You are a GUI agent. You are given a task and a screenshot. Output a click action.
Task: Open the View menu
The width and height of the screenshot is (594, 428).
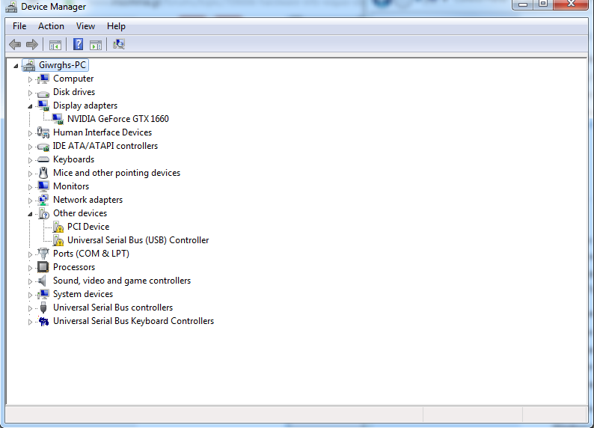click(x=85, y=26)
